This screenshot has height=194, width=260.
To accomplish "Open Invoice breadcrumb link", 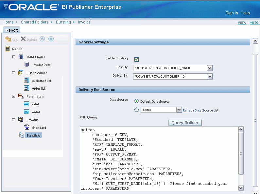I will 84,22.
